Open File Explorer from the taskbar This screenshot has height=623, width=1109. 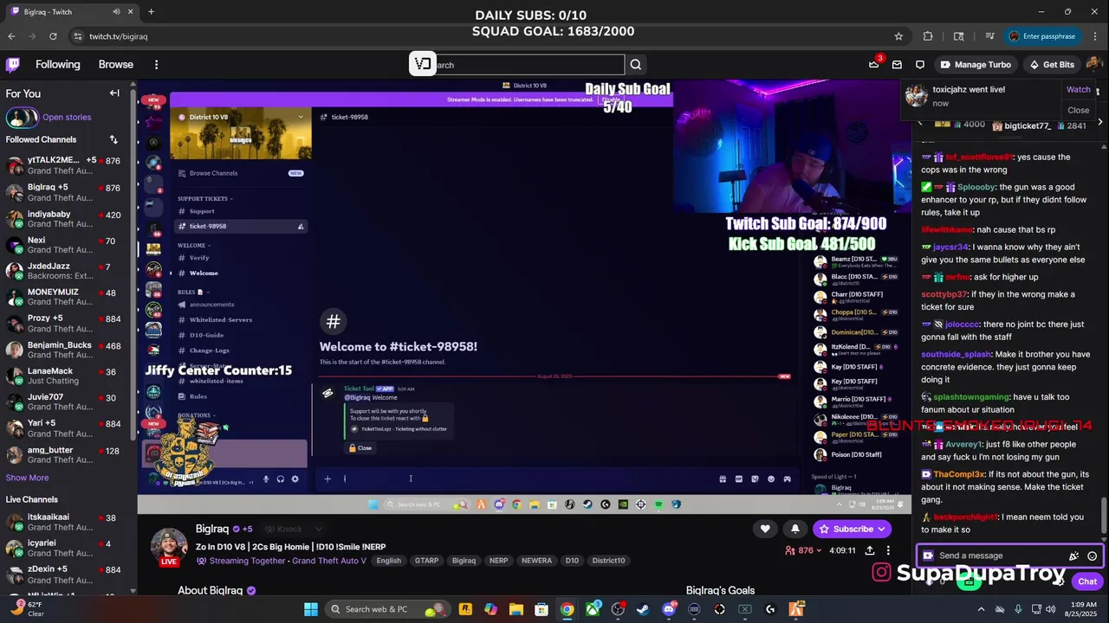[516, 609]
